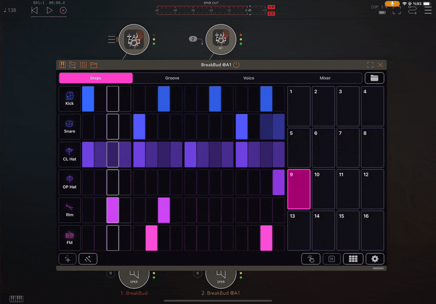The height and width of the screenshot is (304, 436).
Task: Toggle Snare step five
Action: 139,126
